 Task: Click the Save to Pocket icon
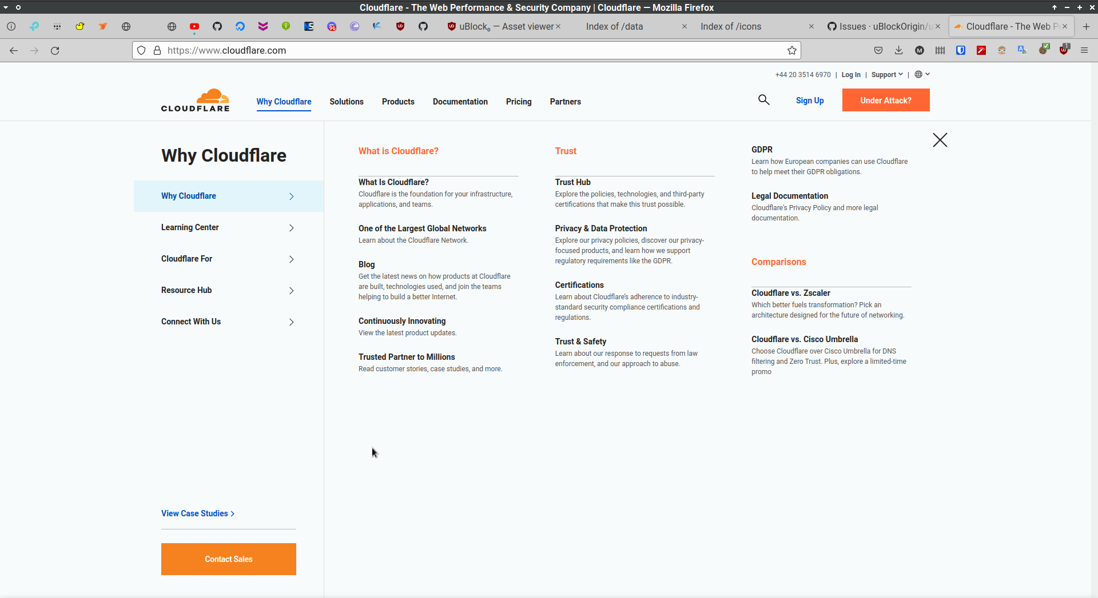pos(878,50)
